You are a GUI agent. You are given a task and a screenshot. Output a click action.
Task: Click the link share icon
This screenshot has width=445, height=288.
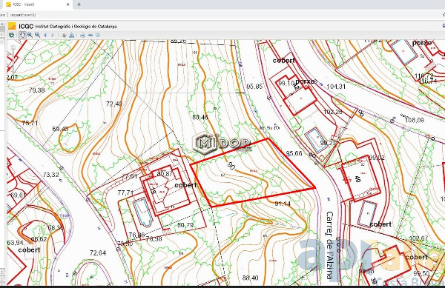(x=90, y=35)
